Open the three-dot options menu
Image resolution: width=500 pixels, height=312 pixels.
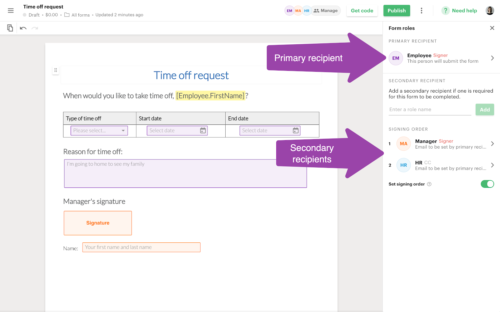point(422,10)
